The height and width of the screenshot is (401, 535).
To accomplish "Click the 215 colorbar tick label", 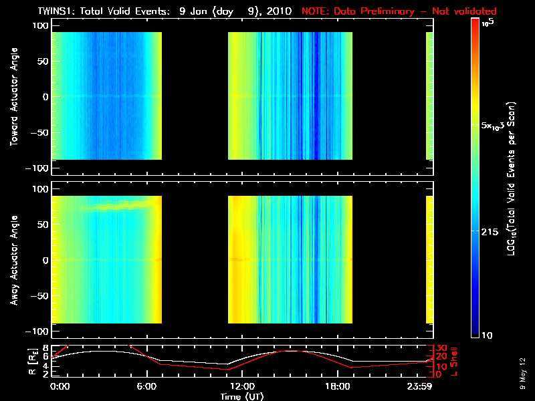I will pyautogui.click(x=490, y=232).
